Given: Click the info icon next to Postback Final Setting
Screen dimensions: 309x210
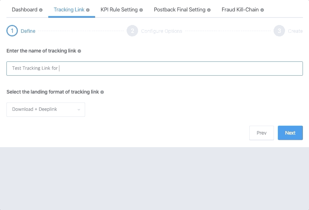Looking at the screenshot, I should [209, 10].
